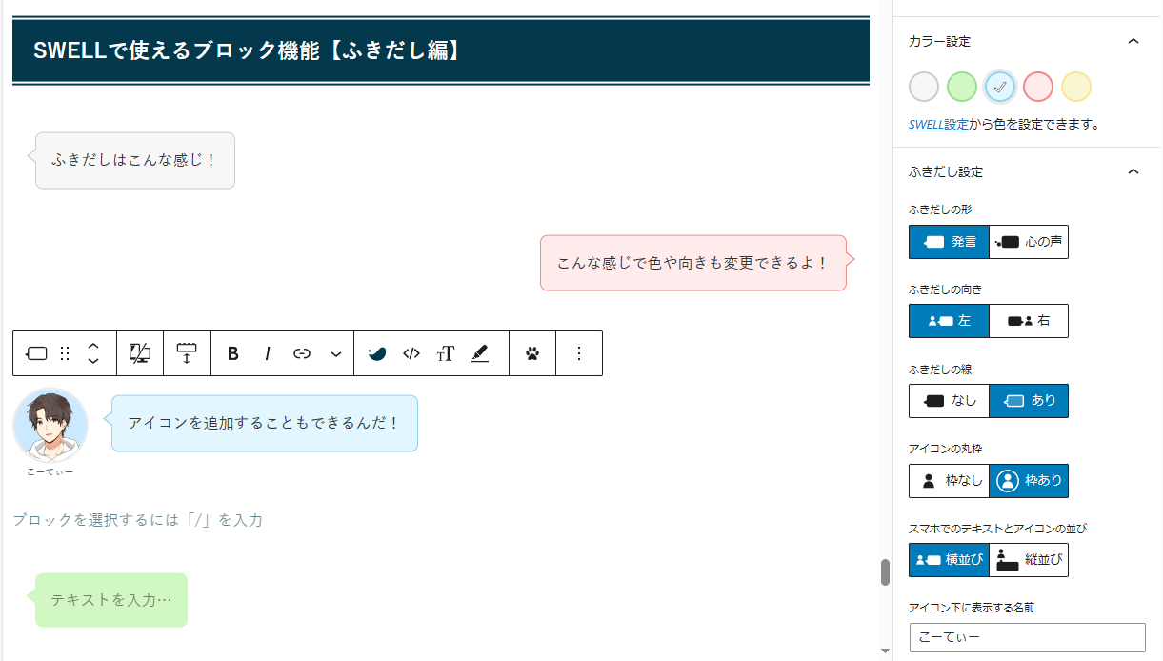
Task: Select 横並び layout for smartphones
Action: (950, 560)
